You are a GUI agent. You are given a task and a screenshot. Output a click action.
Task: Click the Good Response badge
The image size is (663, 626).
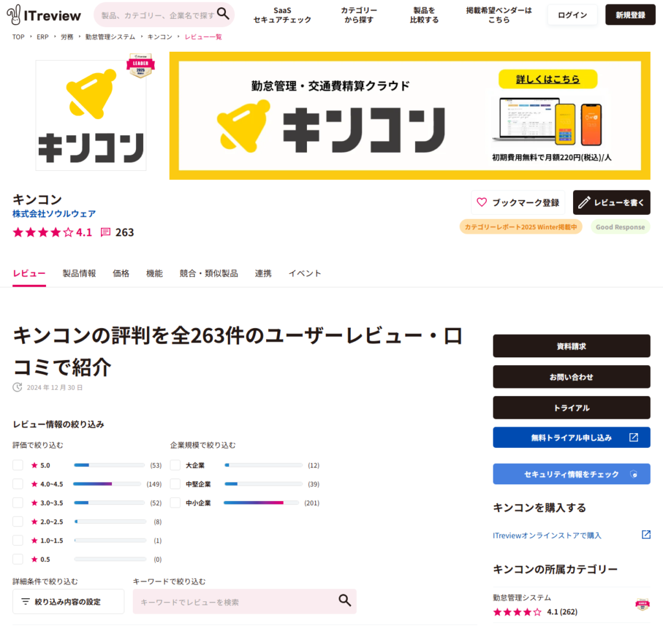click(x=620, y=227)
